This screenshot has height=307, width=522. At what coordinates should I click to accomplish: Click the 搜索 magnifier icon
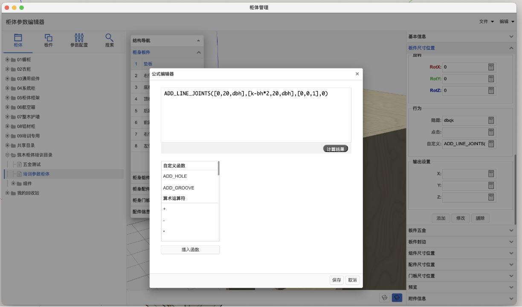coord(109,38)
